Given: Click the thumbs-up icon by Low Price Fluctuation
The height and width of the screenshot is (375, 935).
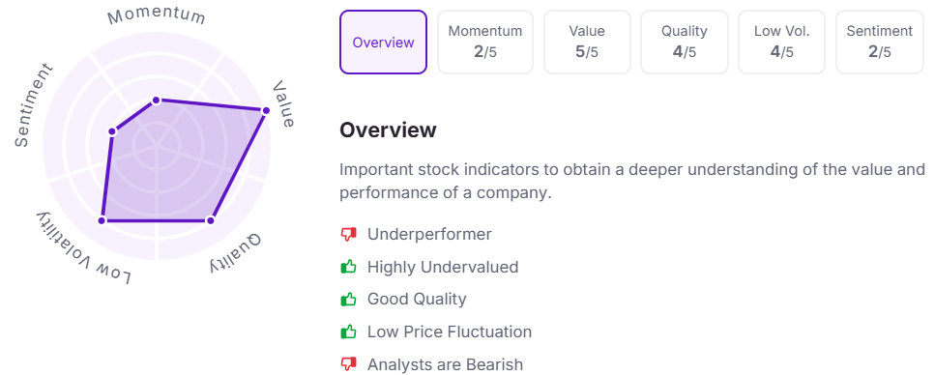Looking at the screenshot, I should [348, 331].
